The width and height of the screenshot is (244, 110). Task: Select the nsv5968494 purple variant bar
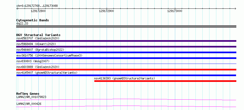(126, 47)
